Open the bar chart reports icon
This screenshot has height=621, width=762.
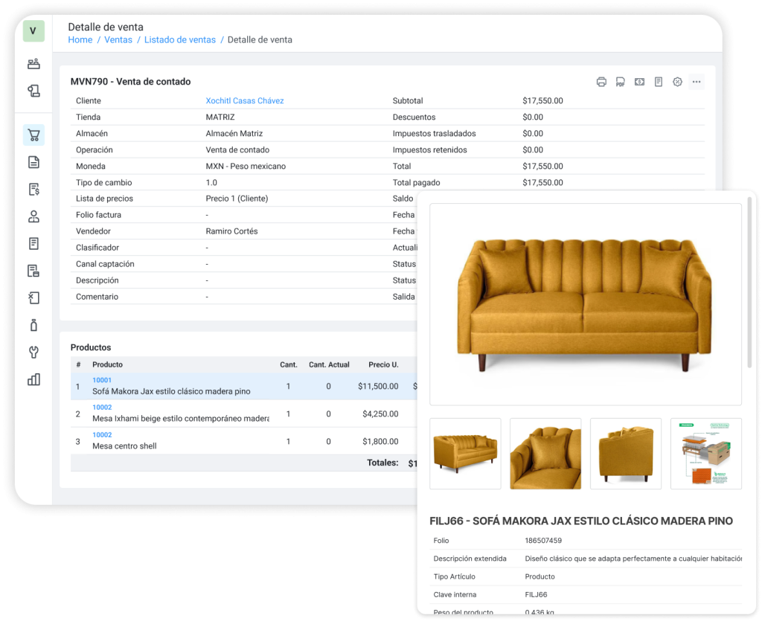point(33,379)
